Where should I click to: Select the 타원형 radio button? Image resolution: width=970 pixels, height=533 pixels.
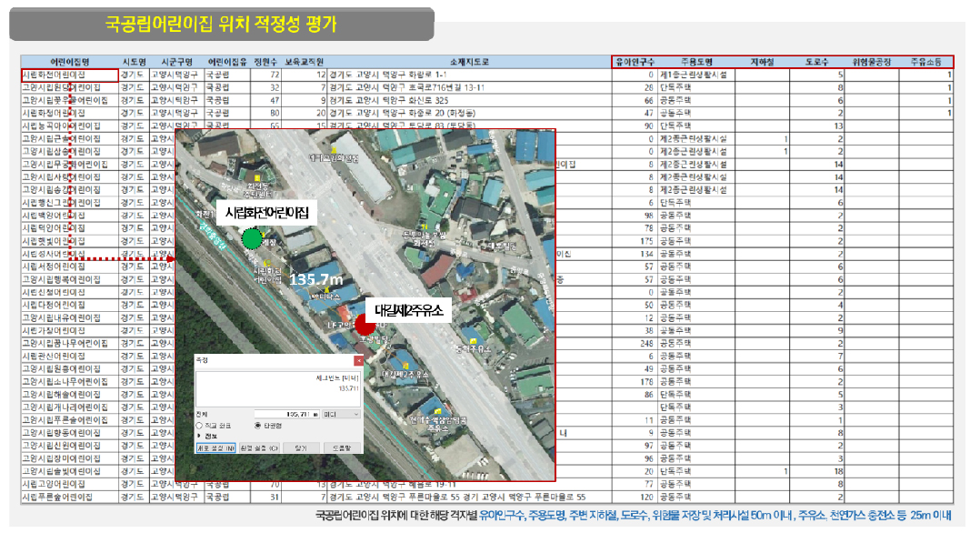pos(257,426)
